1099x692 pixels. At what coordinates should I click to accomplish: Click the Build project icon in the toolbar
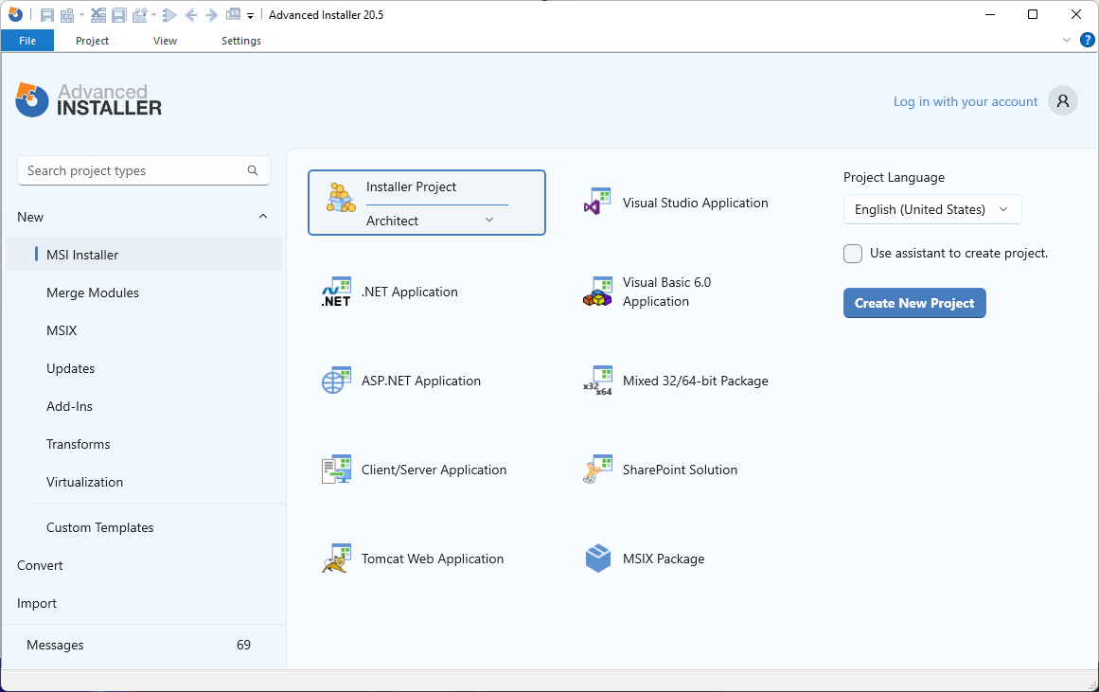coord(67,15)
